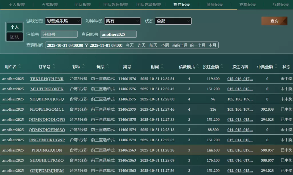Click the 查询时间 date range field
Screen dimensions: 293x175
(84, 45)
